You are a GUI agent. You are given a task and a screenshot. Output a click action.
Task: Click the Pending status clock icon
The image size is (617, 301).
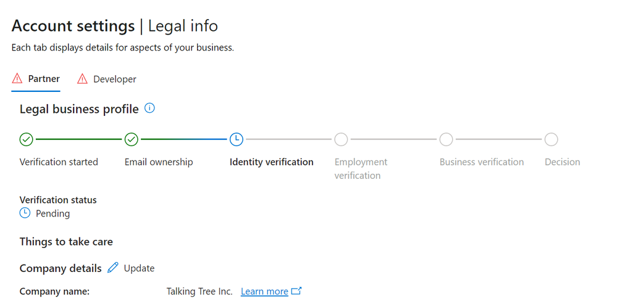point(25,213)
